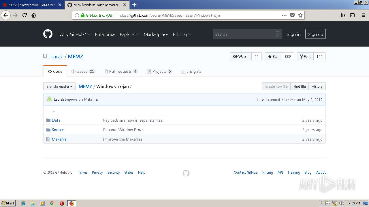The image size is (369, 207).
Task: Focus the GitHub search field
Action: [247, 34]
